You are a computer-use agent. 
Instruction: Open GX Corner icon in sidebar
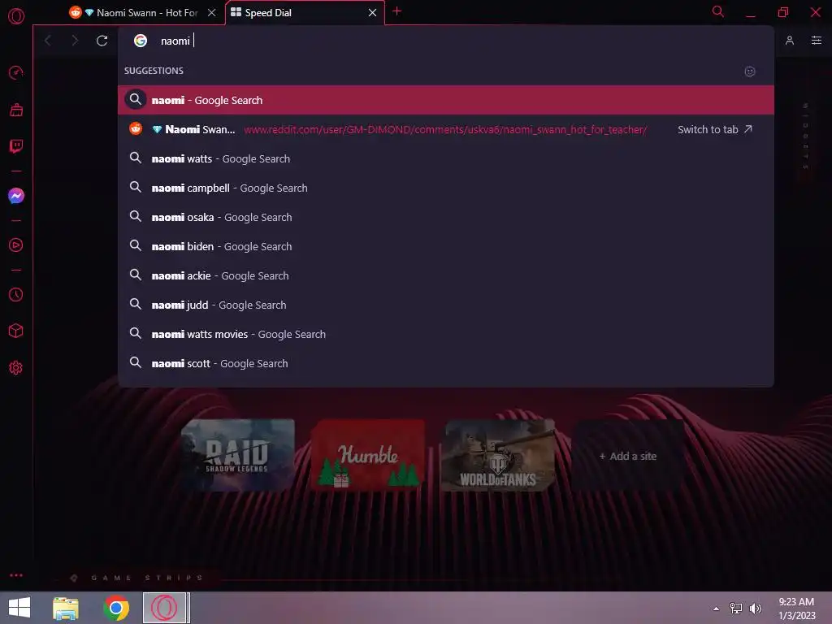16,110
